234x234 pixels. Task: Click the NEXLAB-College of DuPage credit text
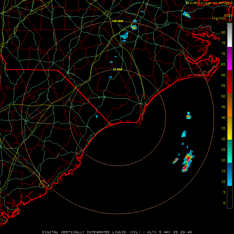coord(208,3)
